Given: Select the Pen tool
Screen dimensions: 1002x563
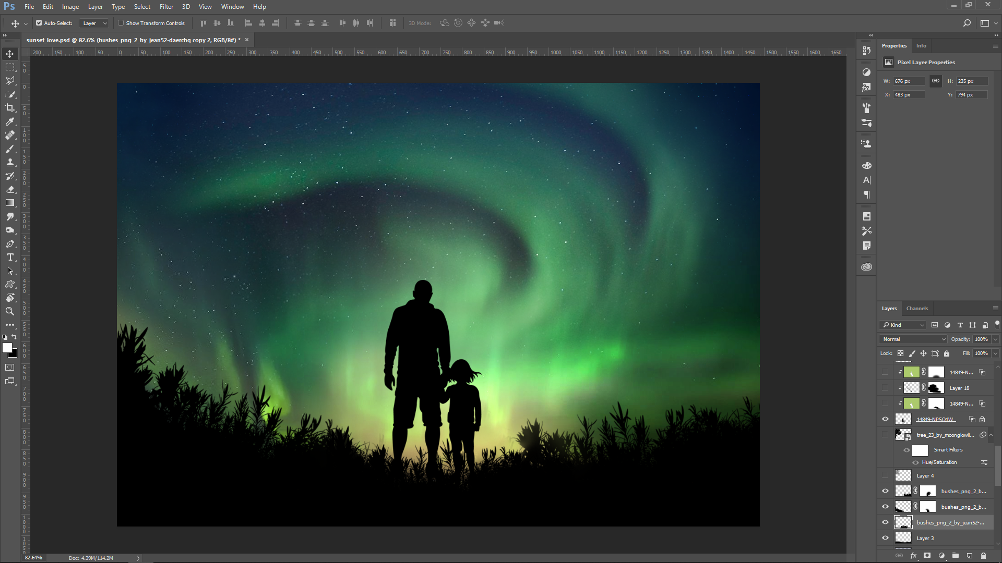Looking at the screenshot, I should (x=10, y=243).
